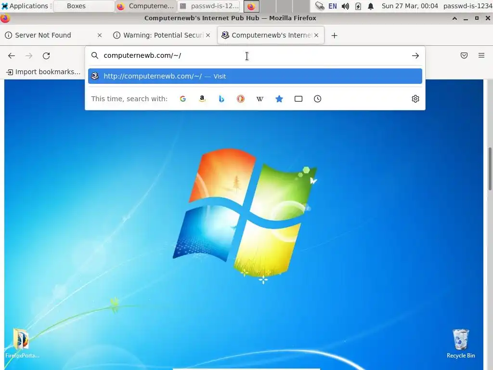Open the Applications menu
493x370 pixels.
point(26,6)
